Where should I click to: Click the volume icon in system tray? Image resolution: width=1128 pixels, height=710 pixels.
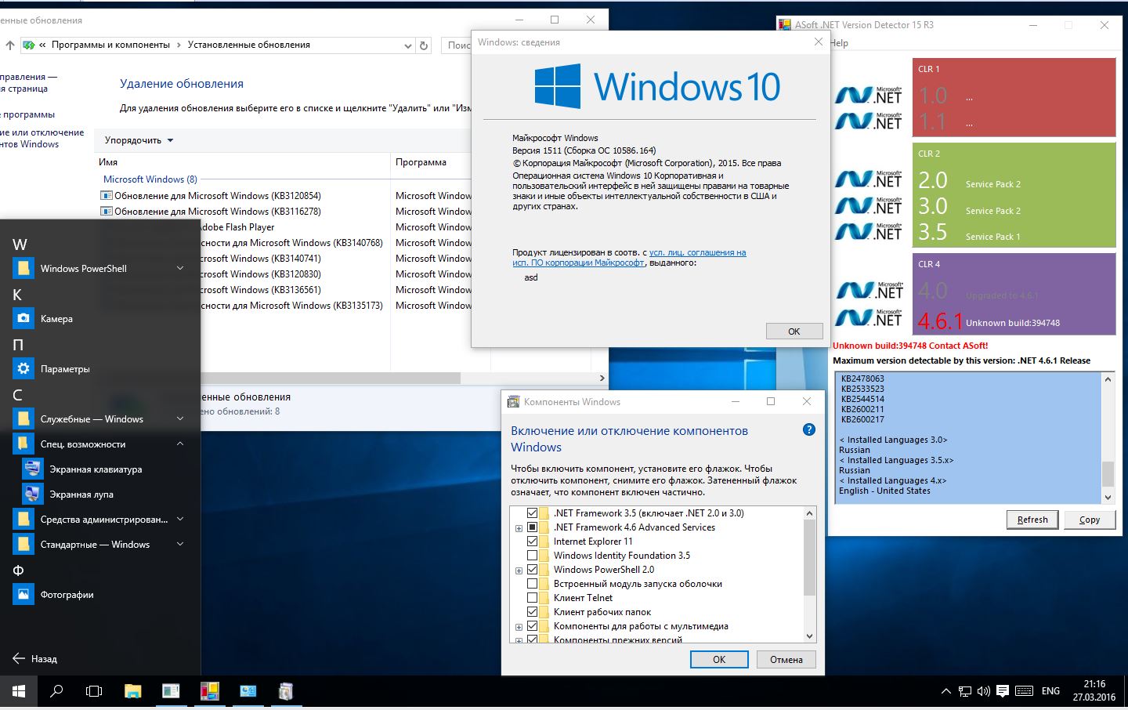[983, 691]
